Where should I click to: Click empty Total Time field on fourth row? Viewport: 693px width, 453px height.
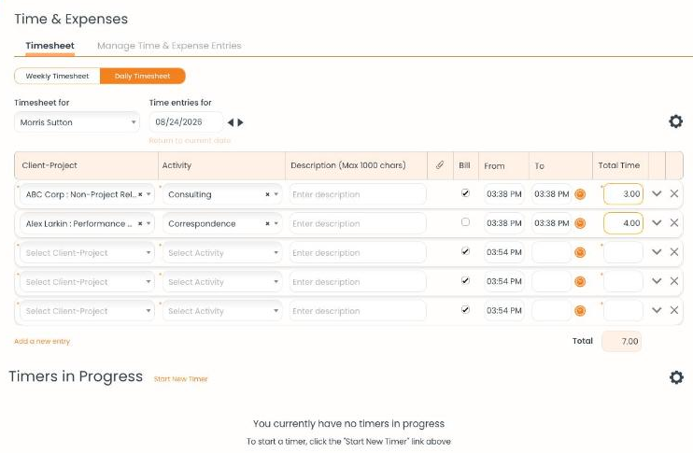623,281
